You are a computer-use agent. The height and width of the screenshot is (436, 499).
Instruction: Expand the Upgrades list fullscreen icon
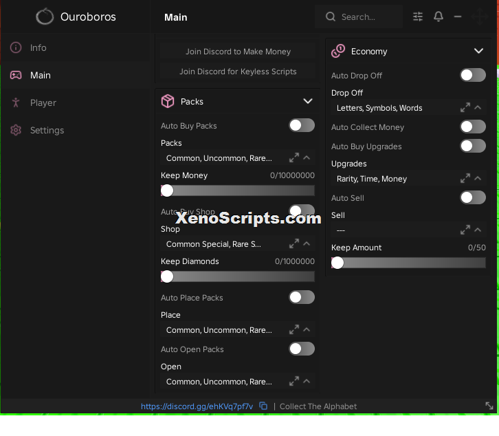pyautogui.click(x=465, y=178)
